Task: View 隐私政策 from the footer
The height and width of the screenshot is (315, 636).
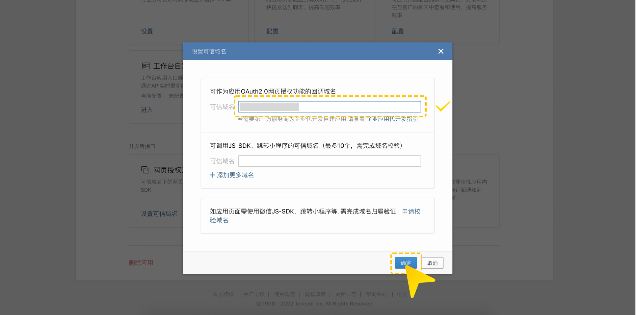Action: tap(315, 294)
